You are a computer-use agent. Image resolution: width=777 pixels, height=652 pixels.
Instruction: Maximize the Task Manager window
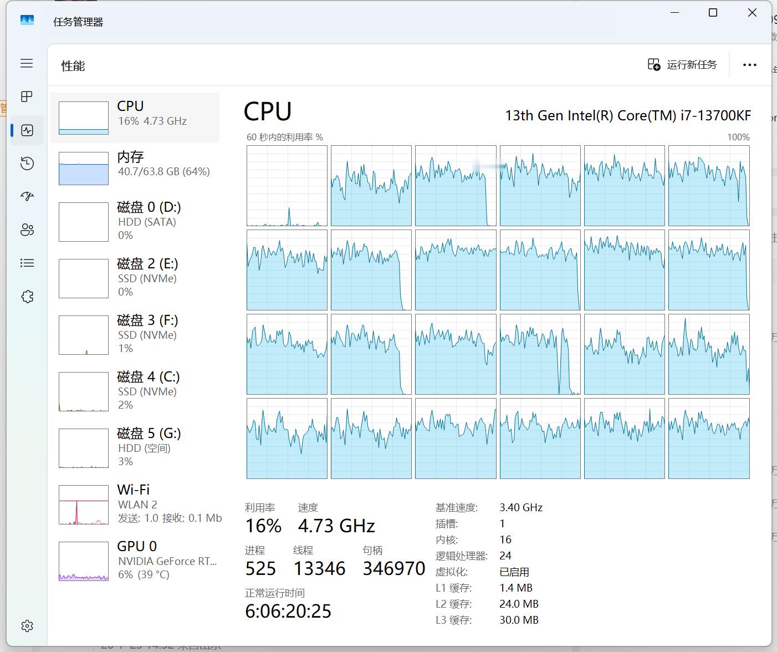[713, 13]
